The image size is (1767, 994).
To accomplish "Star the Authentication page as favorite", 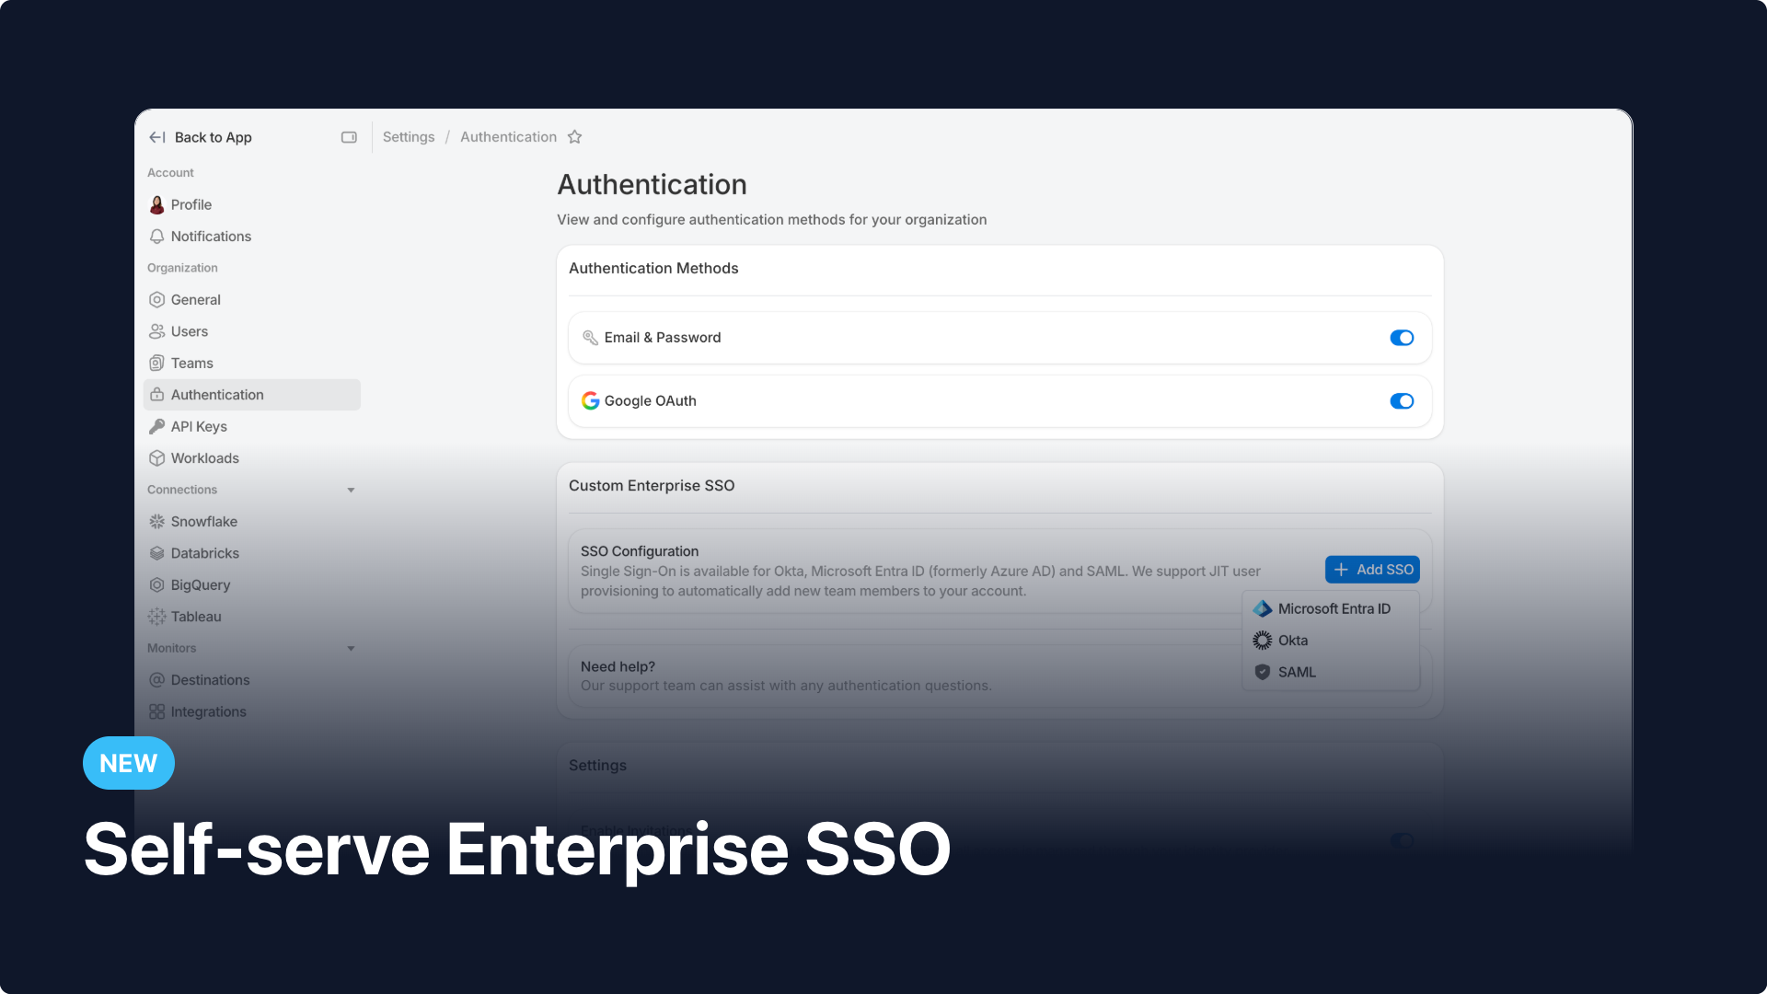I will (x=575, y=137).
